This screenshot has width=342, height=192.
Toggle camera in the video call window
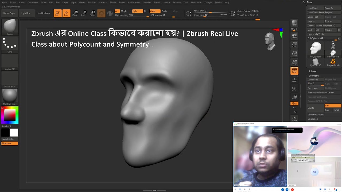(x=287, y=190)
